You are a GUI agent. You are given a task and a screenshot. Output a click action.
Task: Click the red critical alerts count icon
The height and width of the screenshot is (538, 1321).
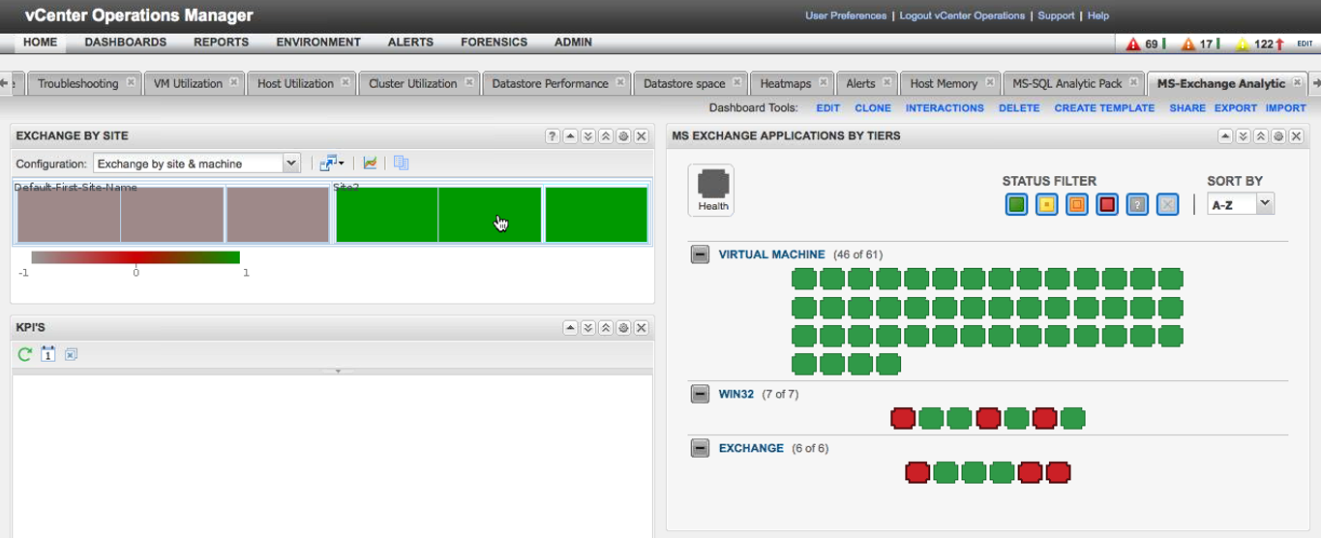pyautogui.click(x=1133, y=44)
